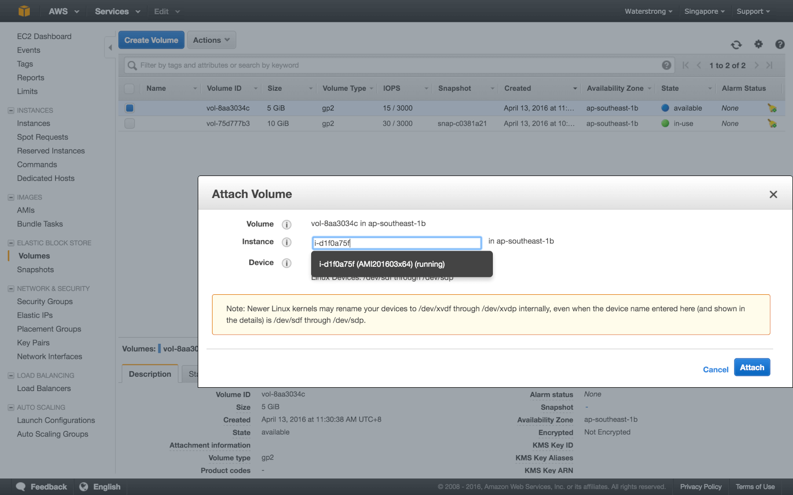The image size is (793, 495).
Task: Collapse the left navigation sidebar
Action: (x=110, y=47)
